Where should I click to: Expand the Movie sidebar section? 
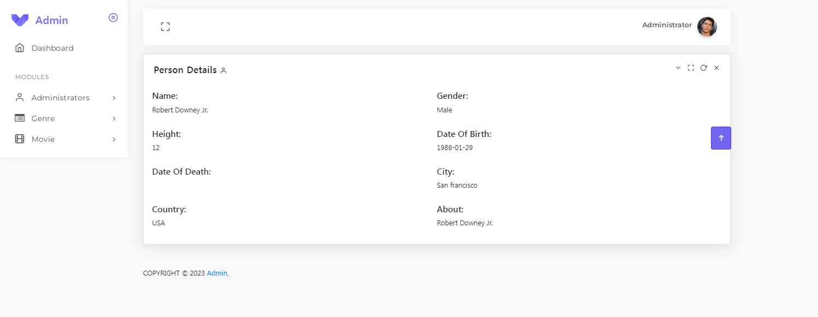(114, 139)
